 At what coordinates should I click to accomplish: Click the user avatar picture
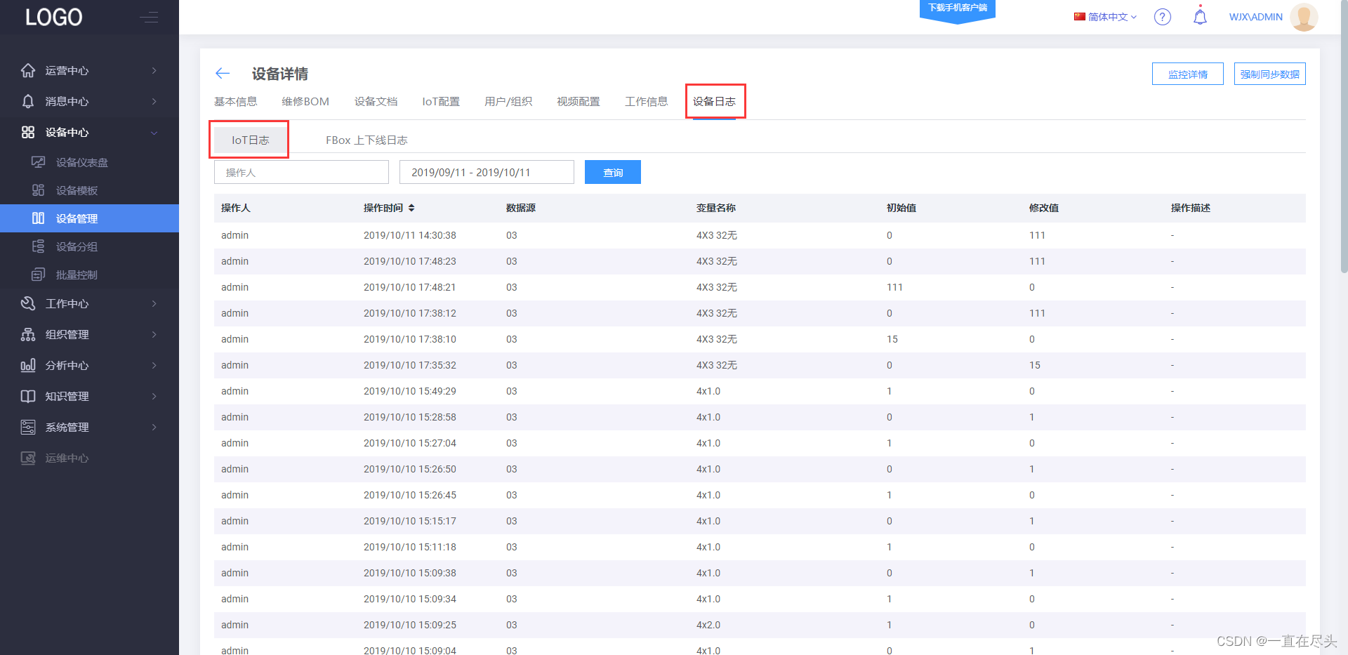(1304, 17)
